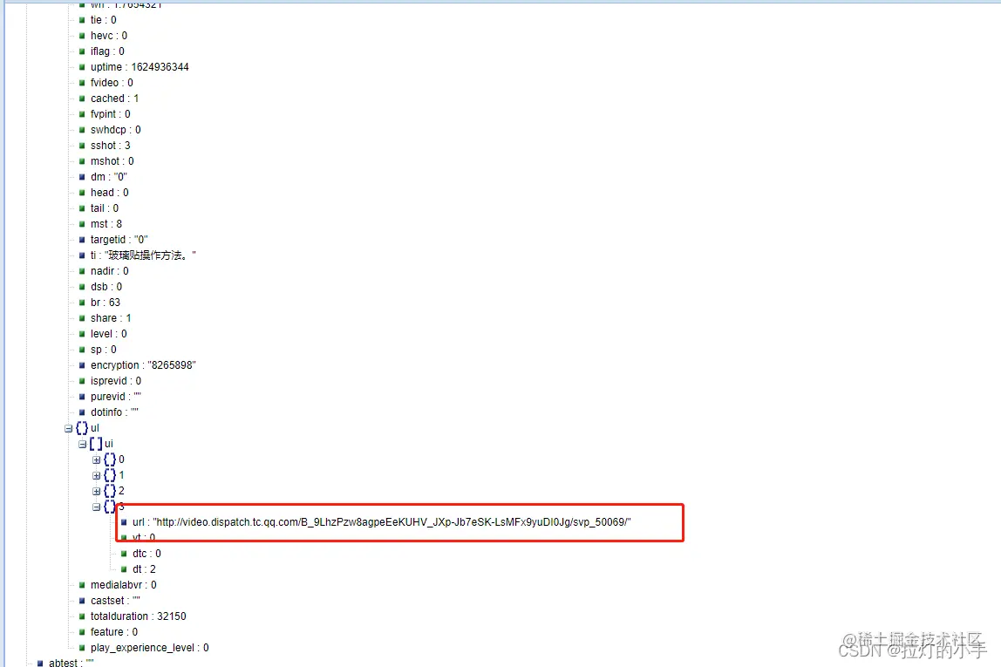Click the blue icon beside url
The height and width of the screenshot is (667, 1001).
pyautogui.click(x=124, y=522)
